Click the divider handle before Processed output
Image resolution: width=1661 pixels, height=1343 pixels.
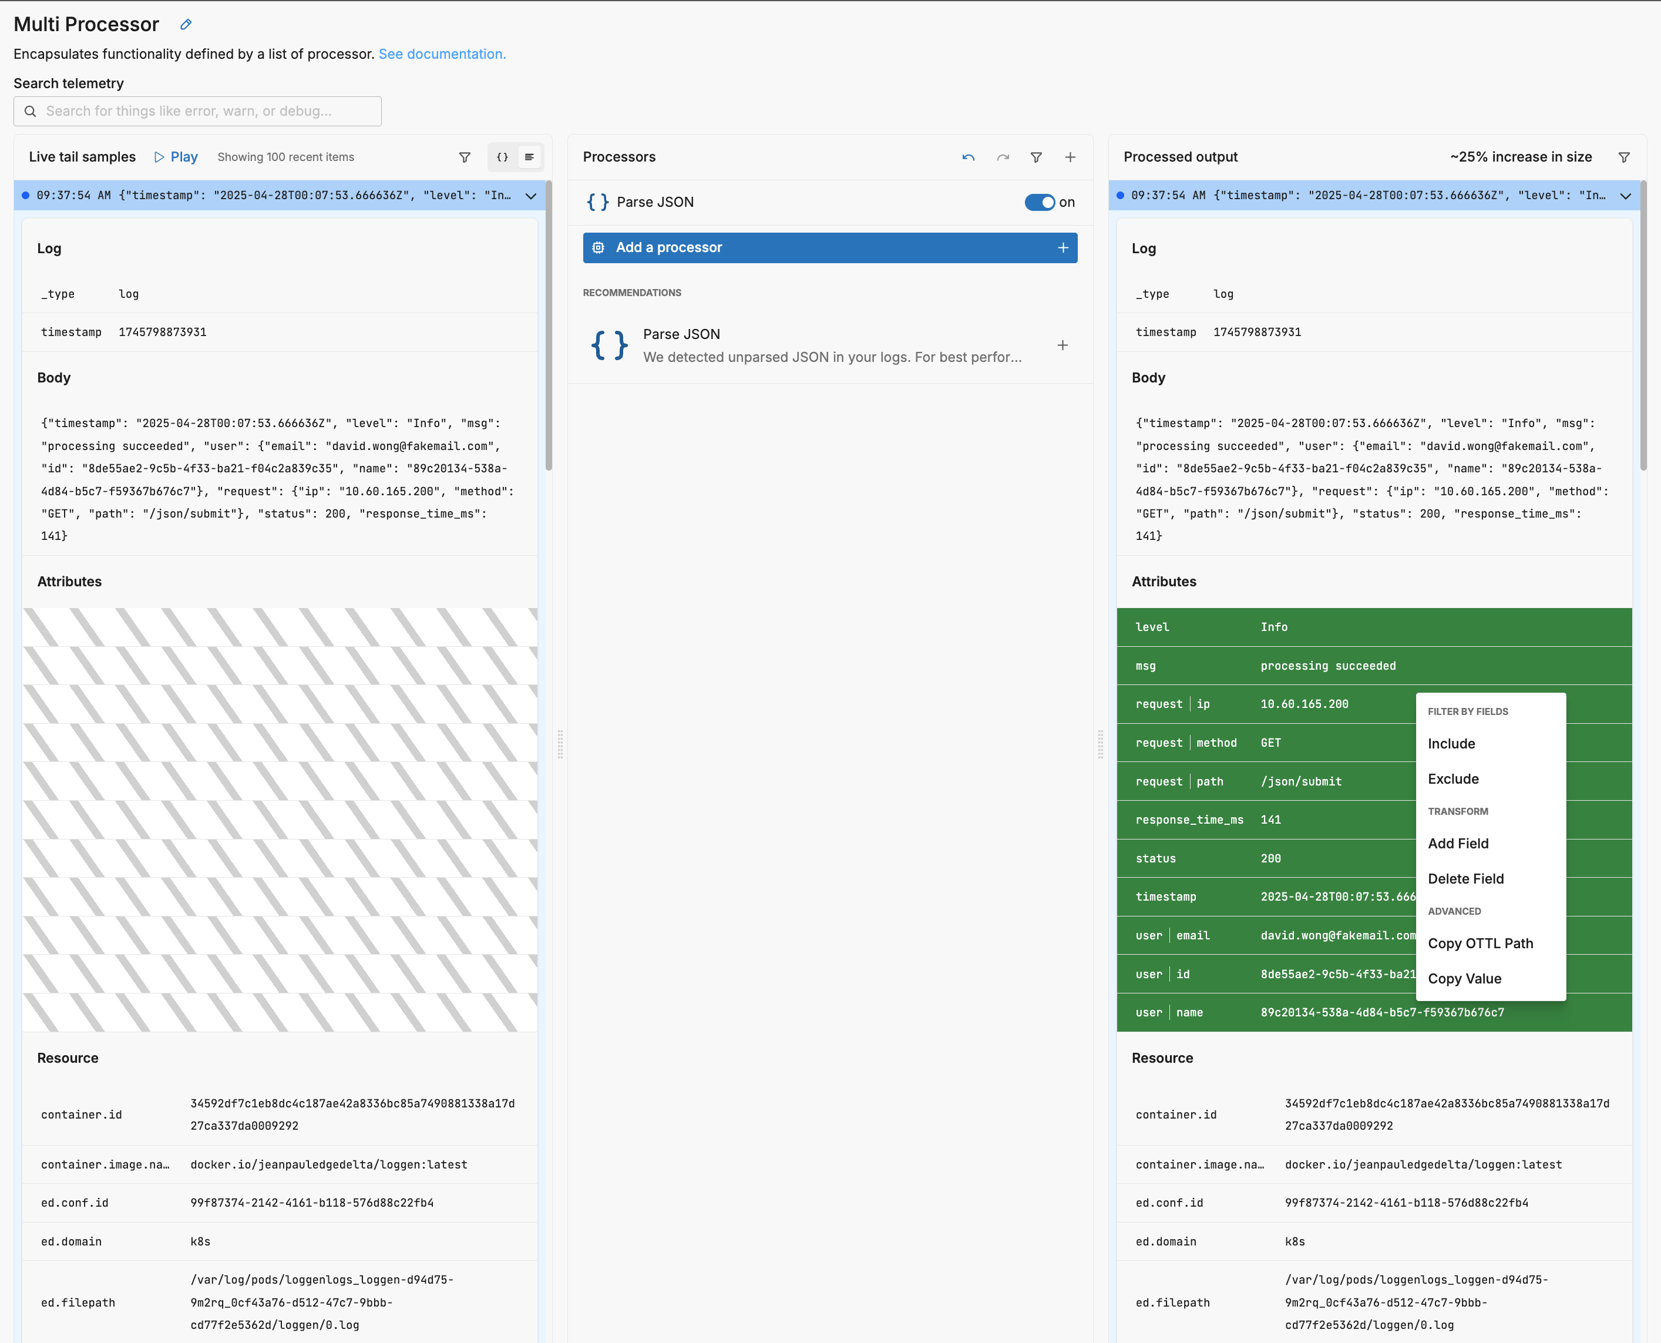pos(1100,744)
